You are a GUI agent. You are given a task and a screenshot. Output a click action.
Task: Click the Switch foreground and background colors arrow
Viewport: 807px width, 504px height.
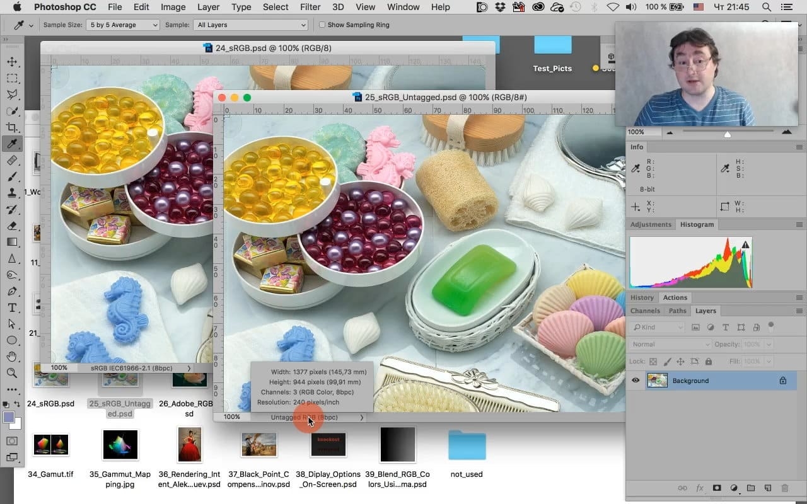tap(18, 404)
